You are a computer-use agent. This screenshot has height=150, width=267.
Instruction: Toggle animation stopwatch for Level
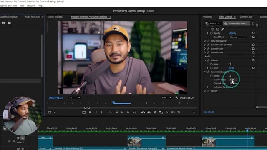tap(212, 68)
